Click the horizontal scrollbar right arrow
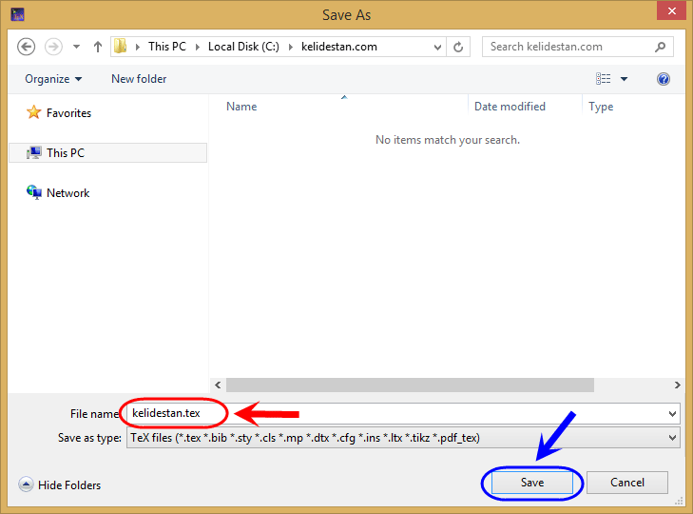 [678, 385]
